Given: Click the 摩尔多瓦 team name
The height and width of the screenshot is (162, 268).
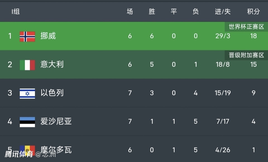Looking at the screenshot, I should pos(56,150).
